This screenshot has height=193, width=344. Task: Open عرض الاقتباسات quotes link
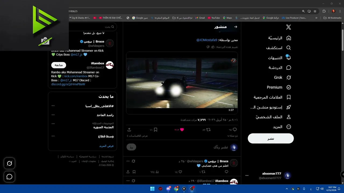(x=137, y=136)
